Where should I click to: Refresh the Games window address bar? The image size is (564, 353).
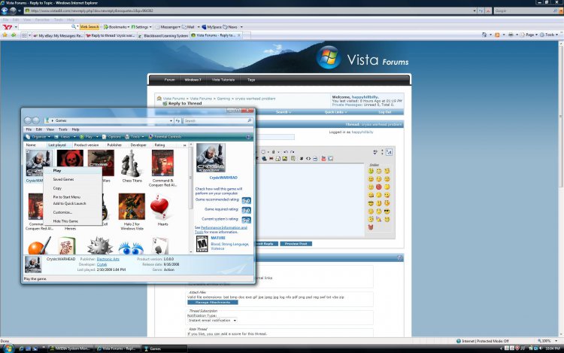point(177,121)
